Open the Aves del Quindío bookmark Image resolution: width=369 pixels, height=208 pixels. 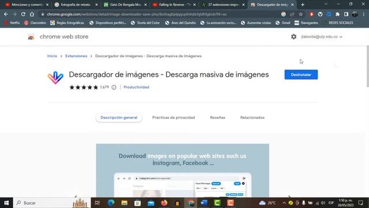point(180,23)
